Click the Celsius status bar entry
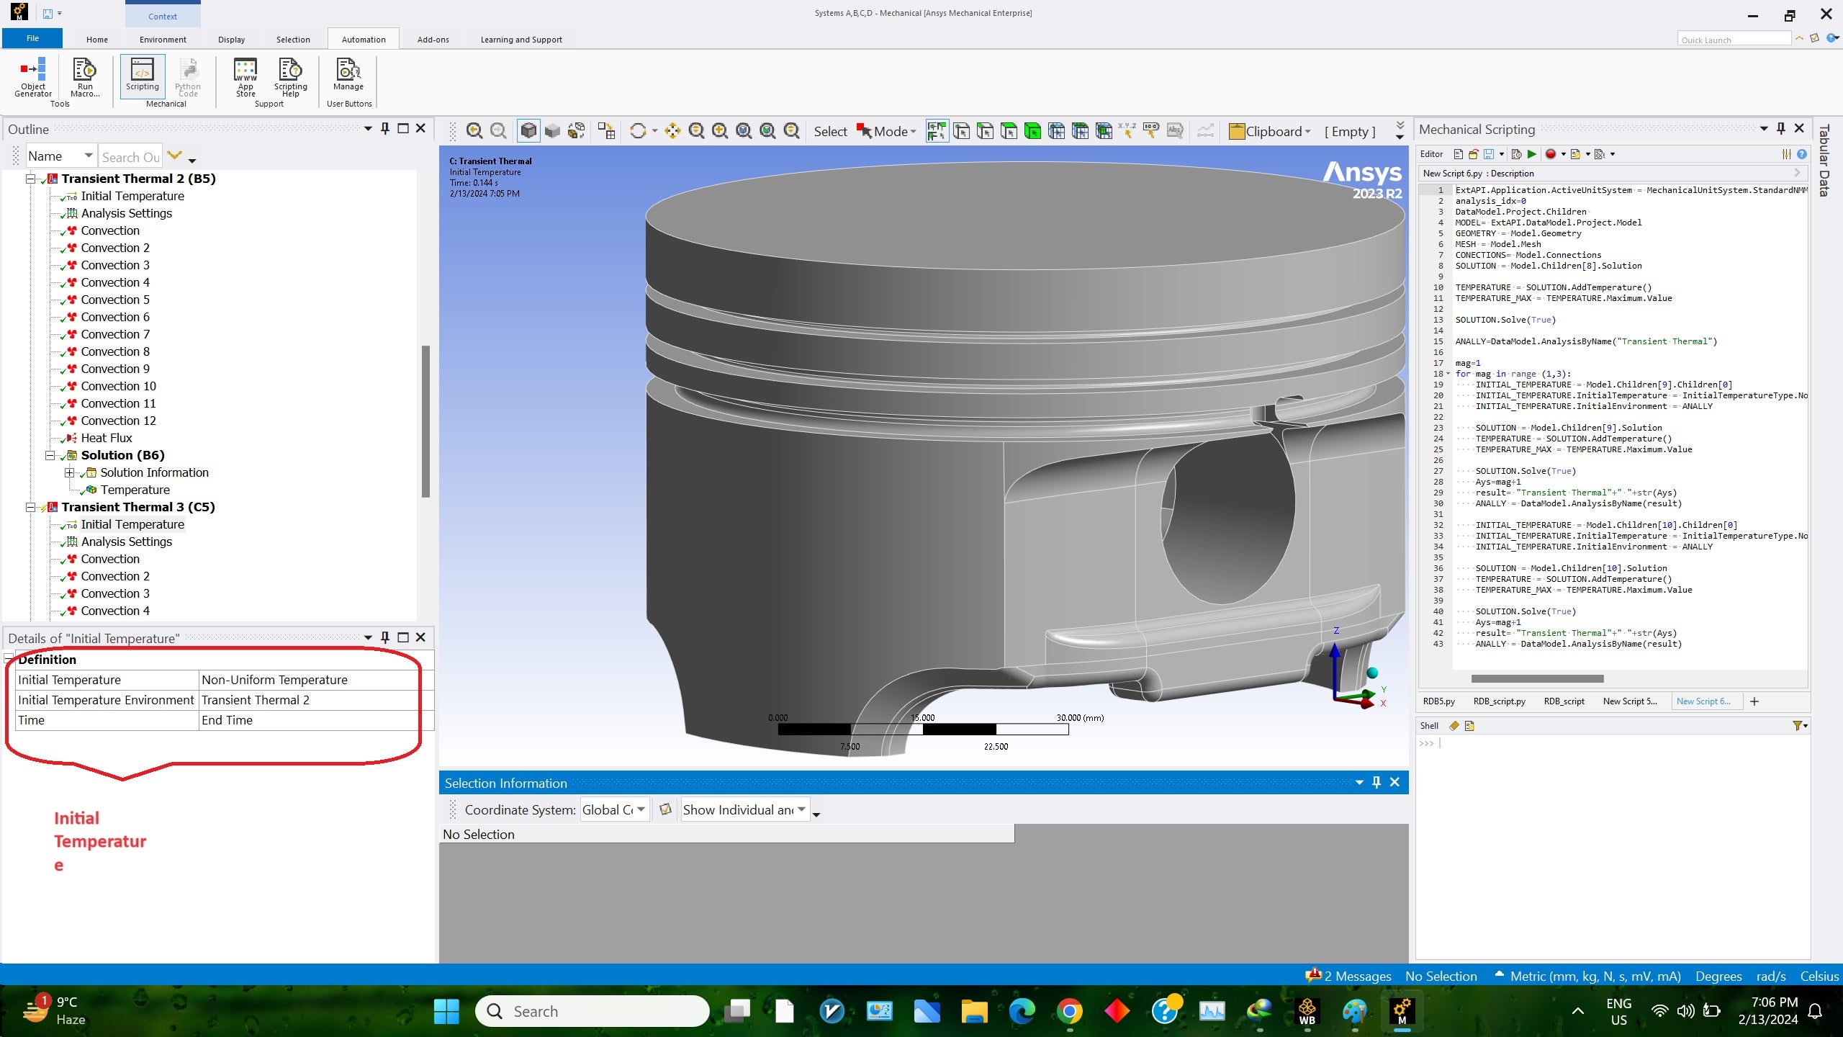The height and width of the screenshot is (1037, 1843). point(1819,976)
